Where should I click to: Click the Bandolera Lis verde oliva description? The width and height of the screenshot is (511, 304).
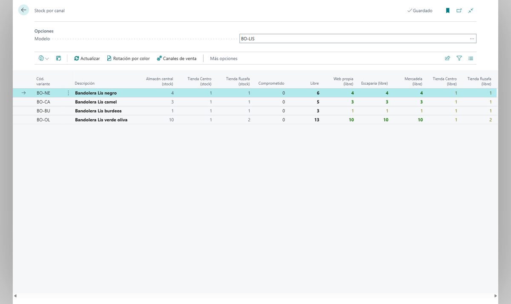coord(101,120)
